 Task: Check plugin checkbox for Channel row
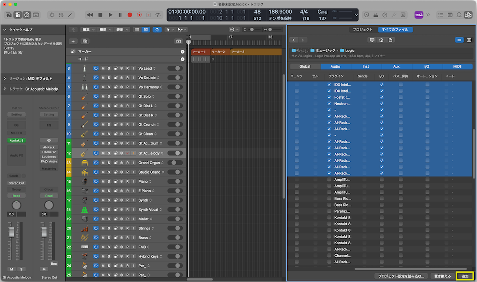(329, 256)
